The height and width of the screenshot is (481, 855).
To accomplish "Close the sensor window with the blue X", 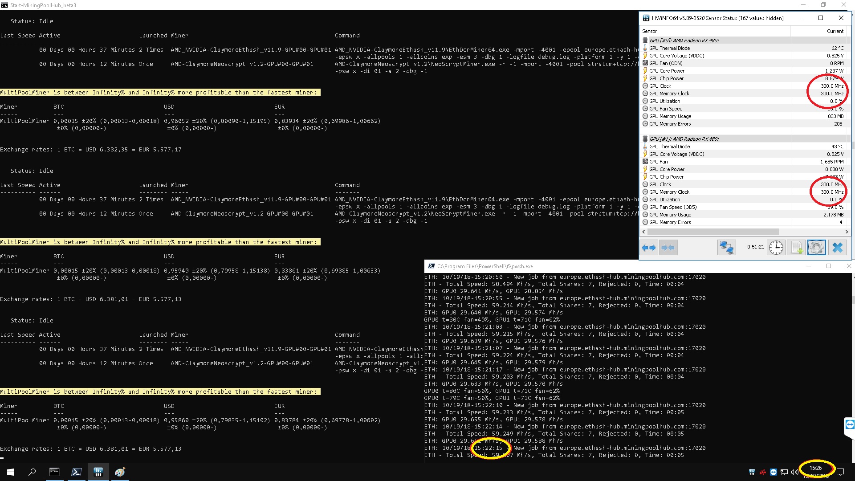I will [838, 248].
